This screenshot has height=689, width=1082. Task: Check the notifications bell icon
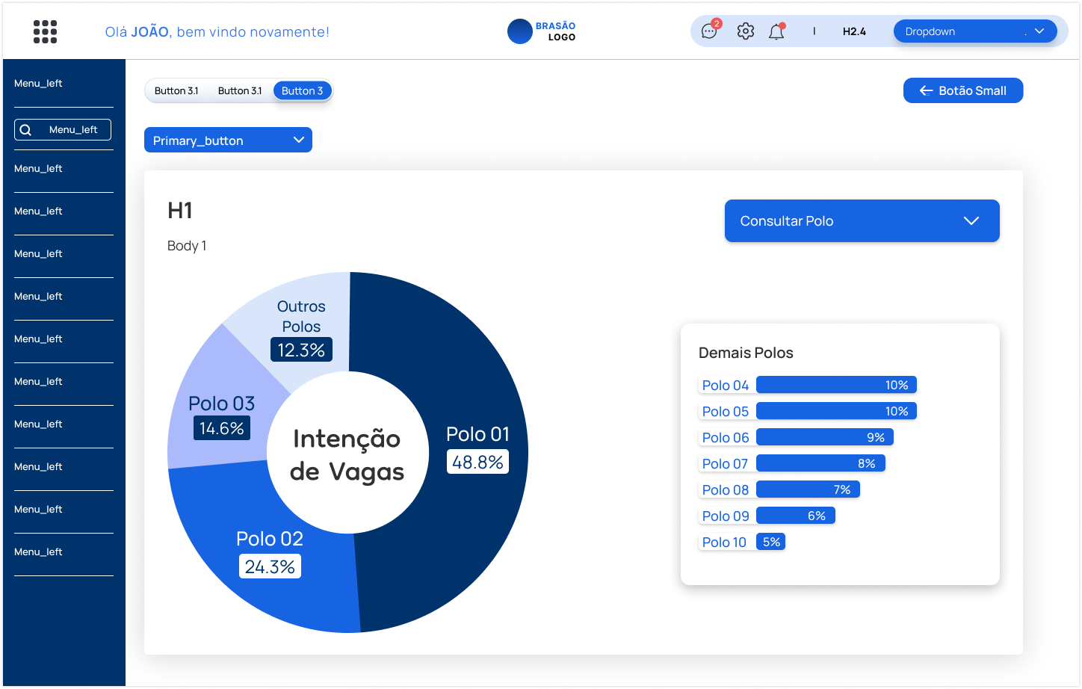tap(776, 32)
